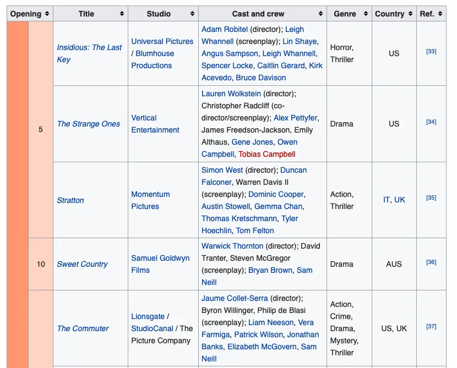Open StudioCanal studio link

coord(152,328)
